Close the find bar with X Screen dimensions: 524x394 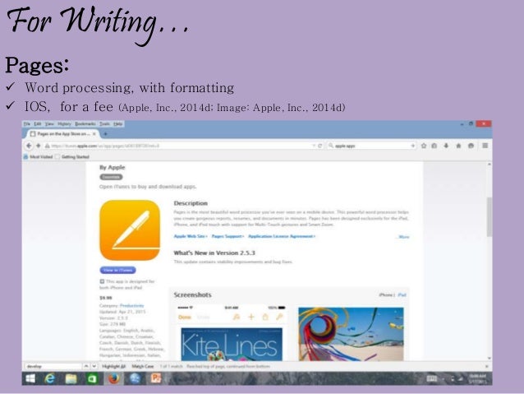(x=486, y=367)
